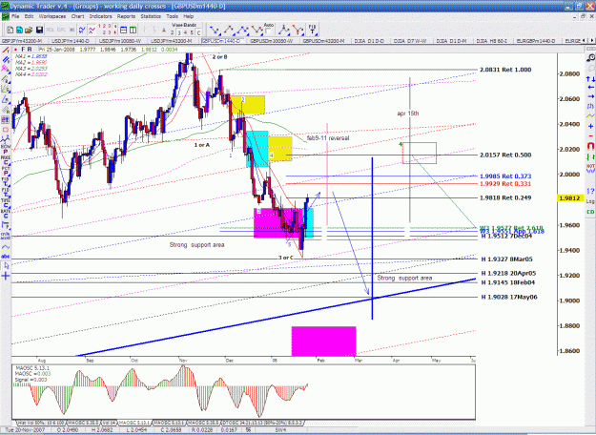
Task: Click chart tab scroll right arrow
Action: pos(592,41)
